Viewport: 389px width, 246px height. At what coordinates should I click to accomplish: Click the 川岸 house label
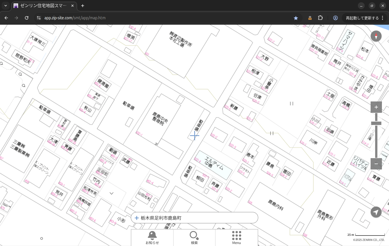313,141
